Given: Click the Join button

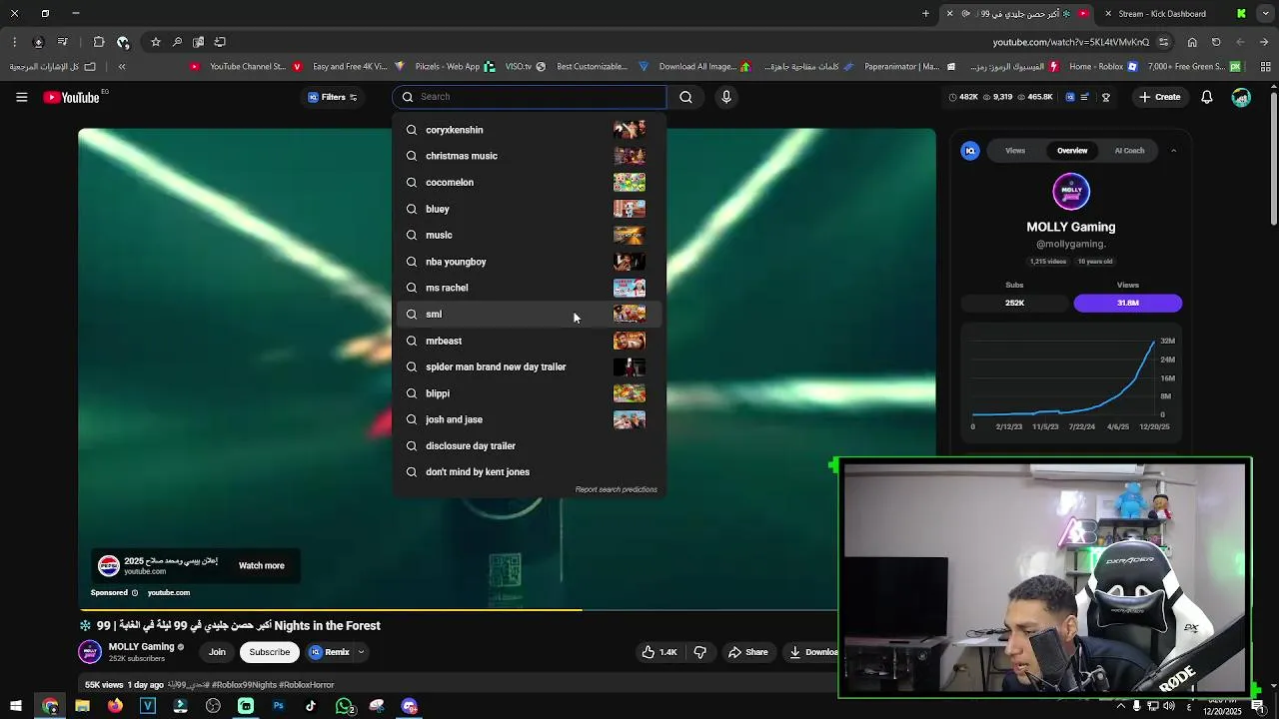Looking at the screenshot, I should (217, 652).
